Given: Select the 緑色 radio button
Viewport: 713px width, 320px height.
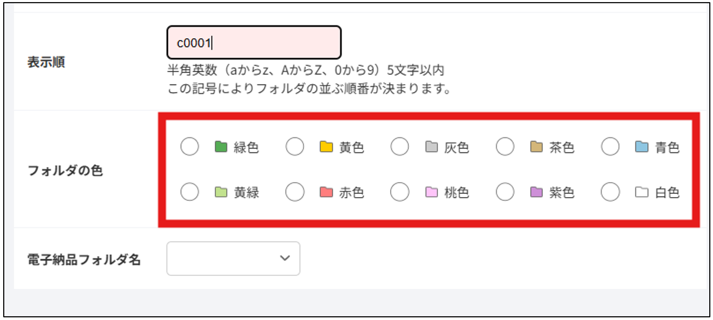Looking at the screenshot, I should point(189,147).
